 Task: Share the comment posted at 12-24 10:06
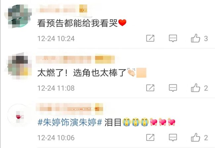point(150,137)
